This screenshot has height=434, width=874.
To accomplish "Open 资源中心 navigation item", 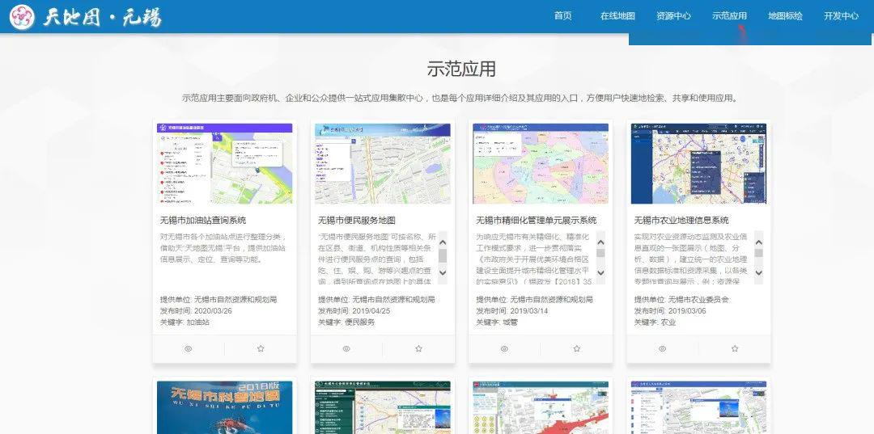I will pyautogui.click(x=673, y=16).
